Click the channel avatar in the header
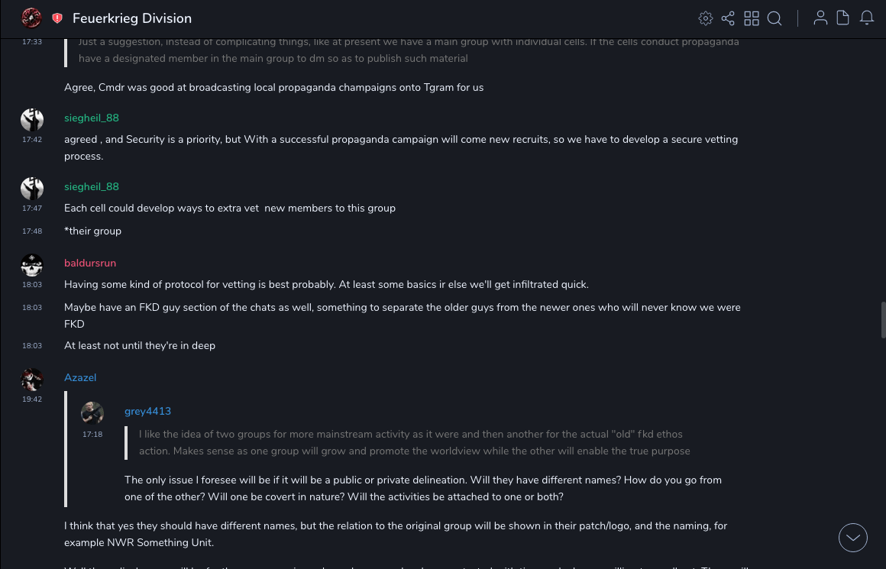 pos(31,18)
